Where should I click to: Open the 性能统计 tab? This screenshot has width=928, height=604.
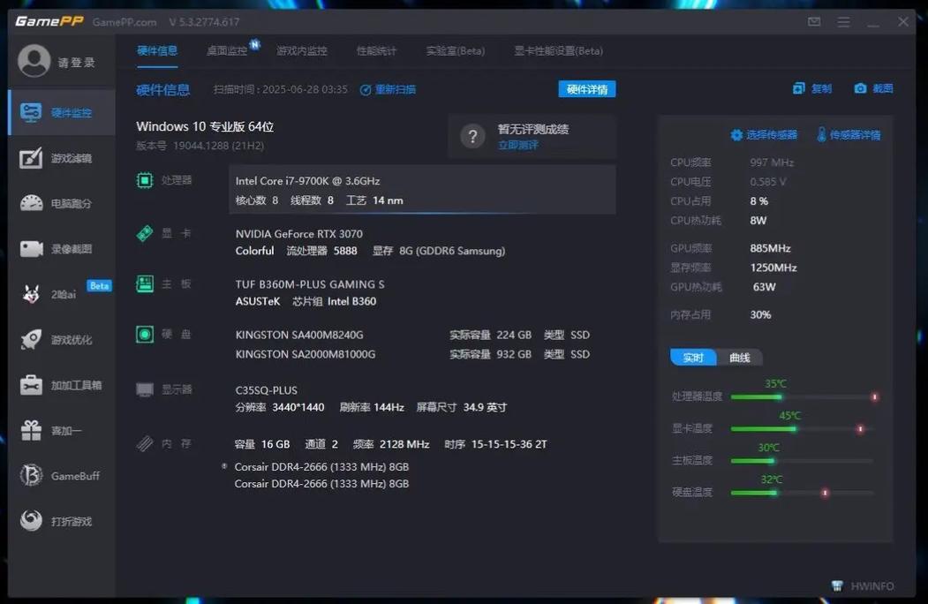[x=376, y=50]
